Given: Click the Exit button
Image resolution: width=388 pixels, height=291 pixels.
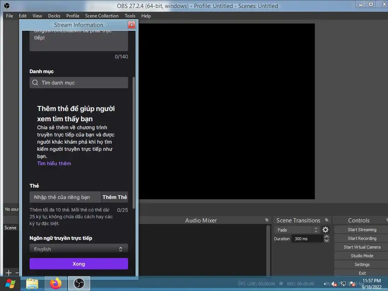Looking at the screenshot, I should [x=362, y=273].
